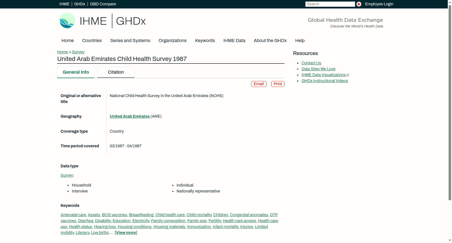Screen dimensions: 452x243
Task: Open Family composition keyword
Action: [168, 221]
